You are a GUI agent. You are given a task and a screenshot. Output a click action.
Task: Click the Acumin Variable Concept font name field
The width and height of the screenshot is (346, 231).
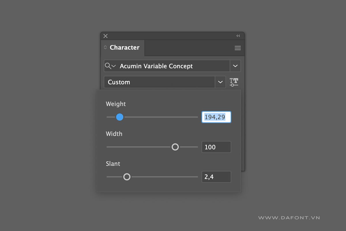(x=167, y=66)
